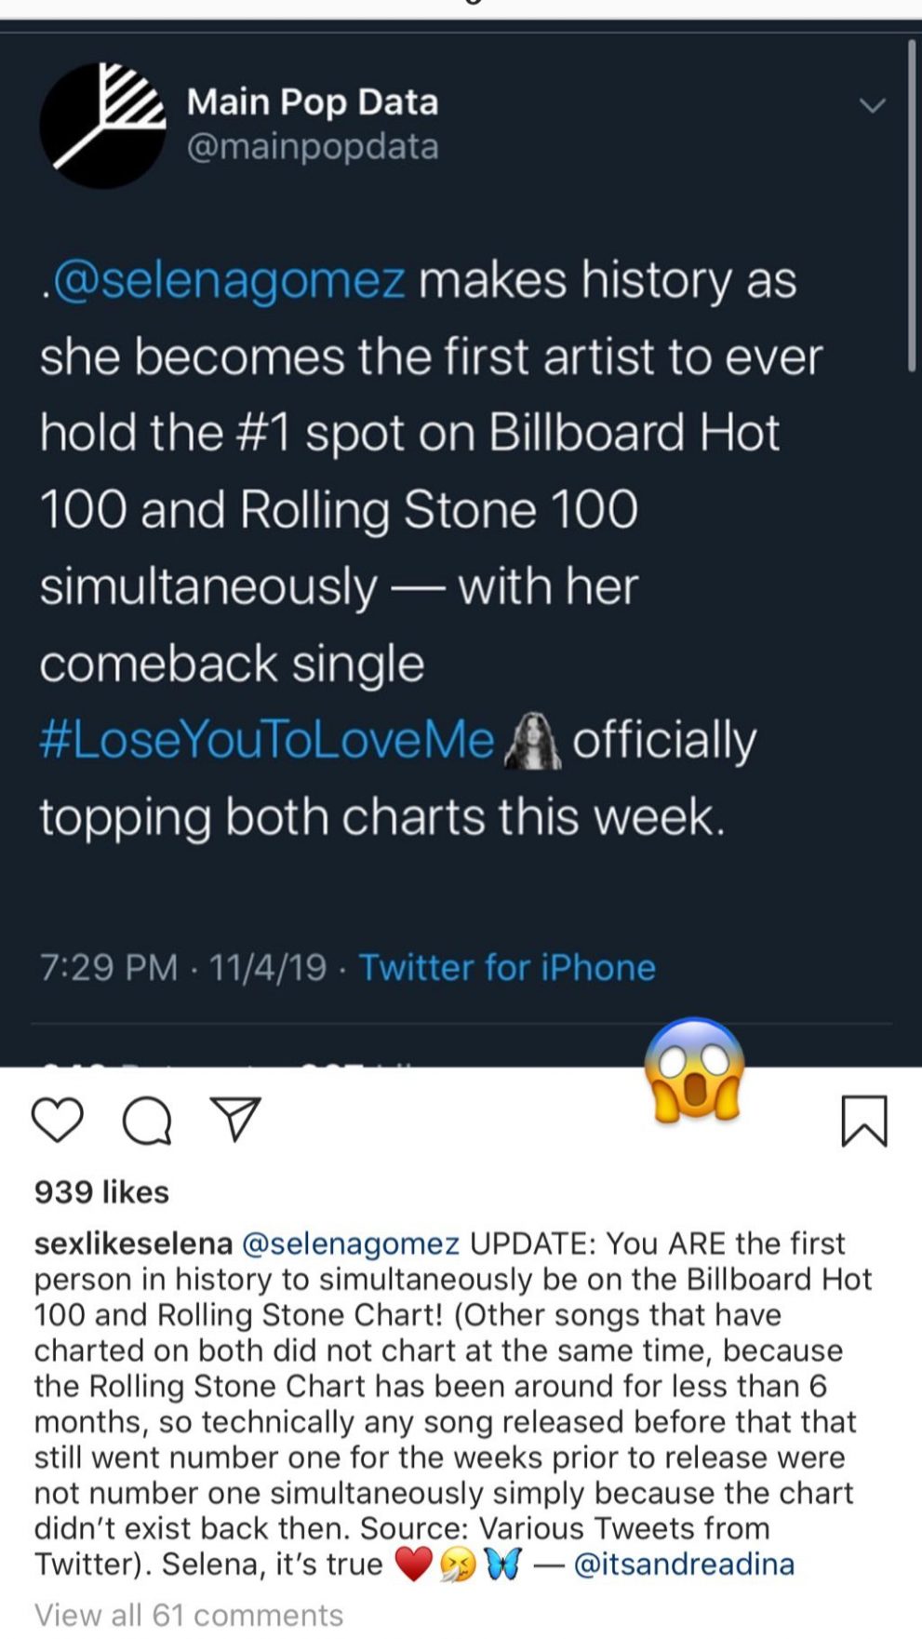Open the sexlikeselena profile from the caption
Screen dimensions: 922x1639
click(x=133, y=1243)
